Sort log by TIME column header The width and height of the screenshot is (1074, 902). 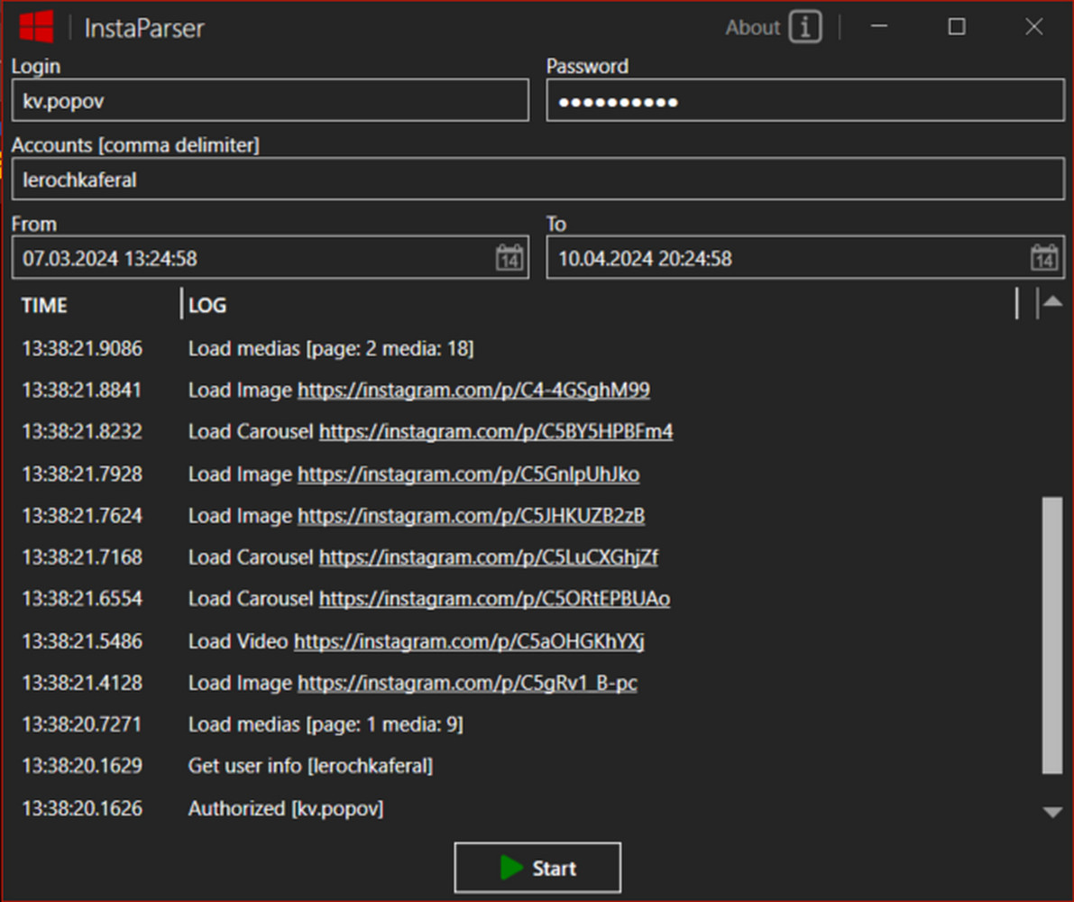45,306
